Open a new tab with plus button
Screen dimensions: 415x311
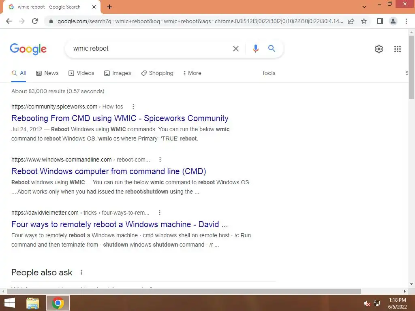[x=109, y=7]
